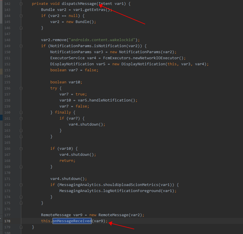Collapse the shouldUploadScionMetrics block at line 172
The height and width of the screenshot is (234, 243).
point(21,185)
